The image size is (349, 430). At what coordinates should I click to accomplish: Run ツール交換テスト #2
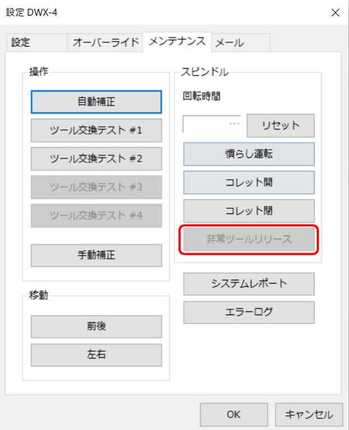pyautogui.click(x=96, y=159)
